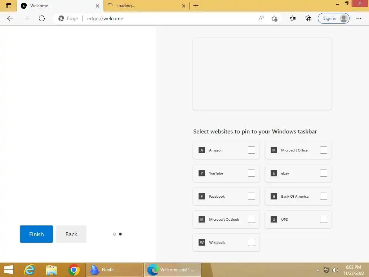Click the UPS letter icon
The width and height of the screenshot is (369, 277).
tap(274, 219)
